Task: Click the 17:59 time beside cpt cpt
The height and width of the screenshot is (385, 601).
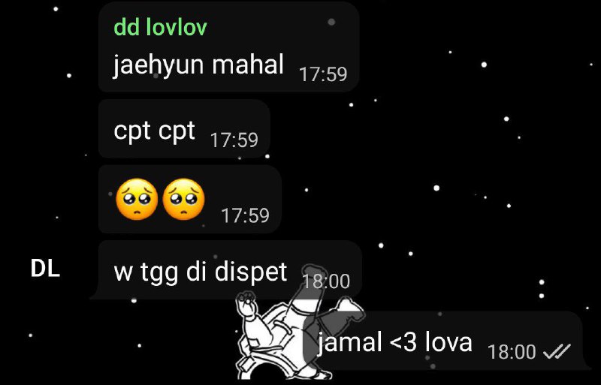Action: [234, 140]
